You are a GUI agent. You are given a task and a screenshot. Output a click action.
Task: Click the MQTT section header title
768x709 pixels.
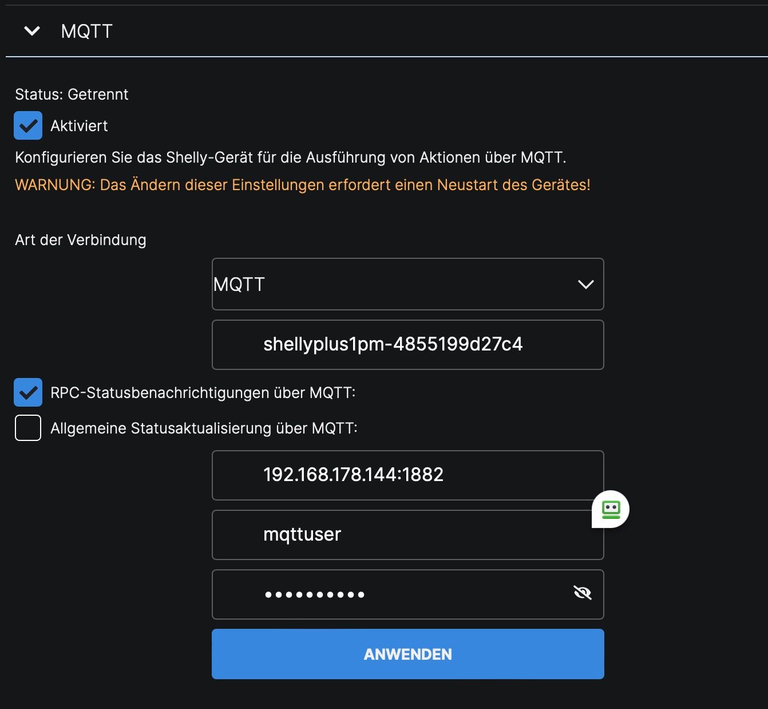pos(87,31)
